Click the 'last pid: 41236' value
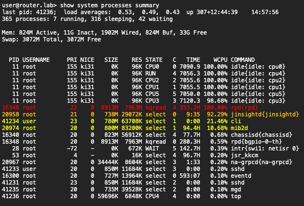Screen dimensions: 304x206 coord(29,12)
